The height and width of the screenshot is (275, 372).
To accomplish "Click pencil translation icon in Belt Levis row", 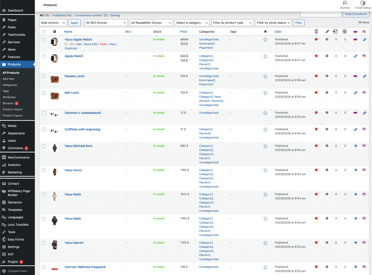I will [355, 93].
